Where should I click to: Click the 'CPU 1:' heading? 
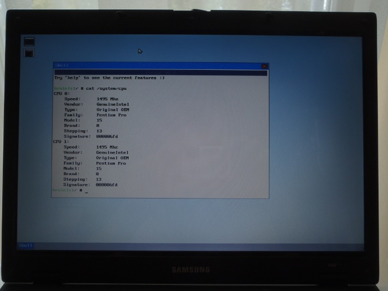pyautogui.click(x=61, y=141)
